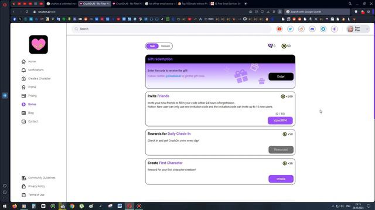Click the (0 / 10) invite counter
This screenshot has height=210, width=375.
(280, 114)
